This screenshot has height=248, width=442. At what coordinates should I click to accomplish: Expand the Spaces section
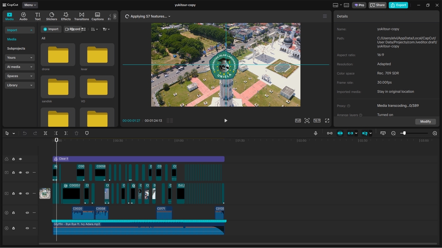pyautogui.click(x=19, y=76)
